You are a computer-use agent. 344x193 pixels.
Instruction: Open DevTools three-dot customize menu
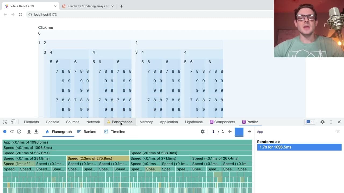[x=331, y=122]
